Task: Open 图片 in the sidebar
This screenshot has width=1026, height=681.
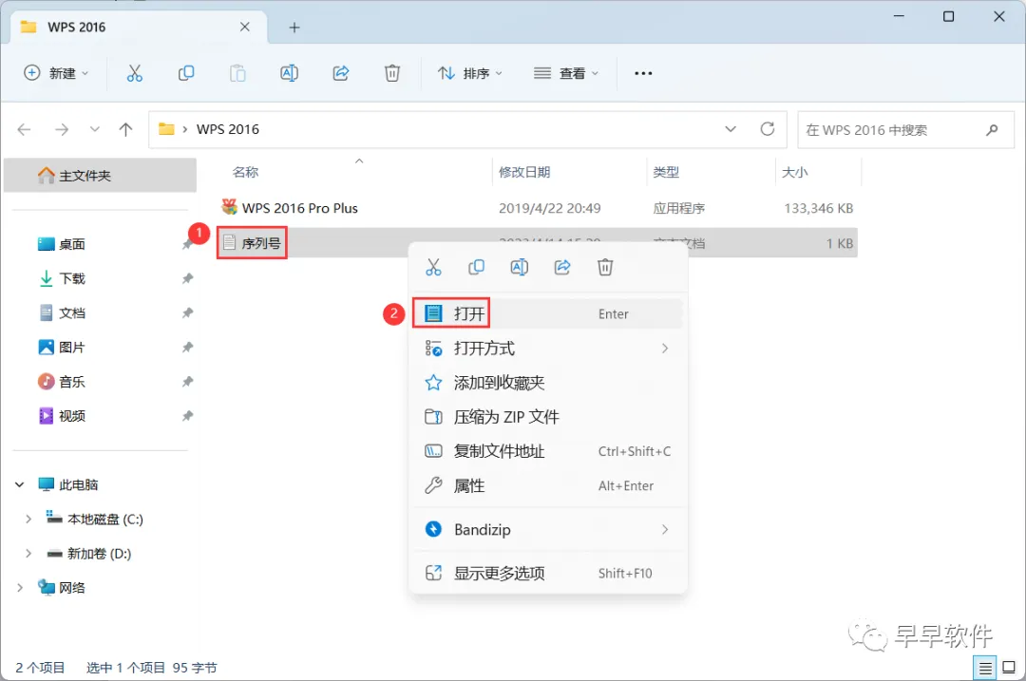Action: coord(61,348)
